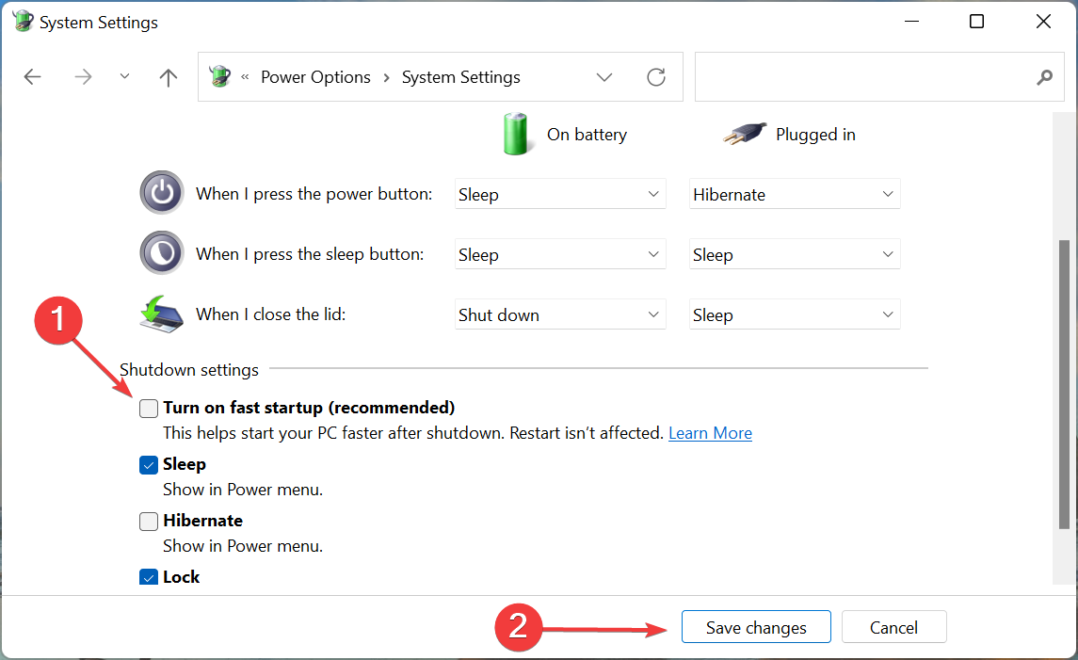Open close lid On battery dropdown
The width and height of the screenshot is (1078, 660).
tap(560, 314)
